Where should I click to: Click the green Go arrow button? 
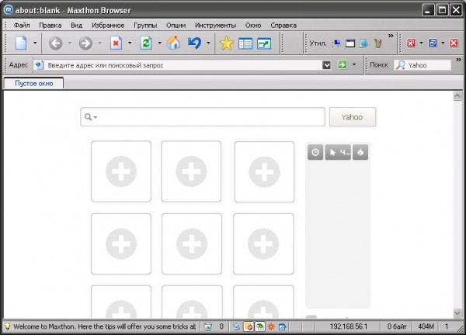pyautogui.click(x=342, y=64)
